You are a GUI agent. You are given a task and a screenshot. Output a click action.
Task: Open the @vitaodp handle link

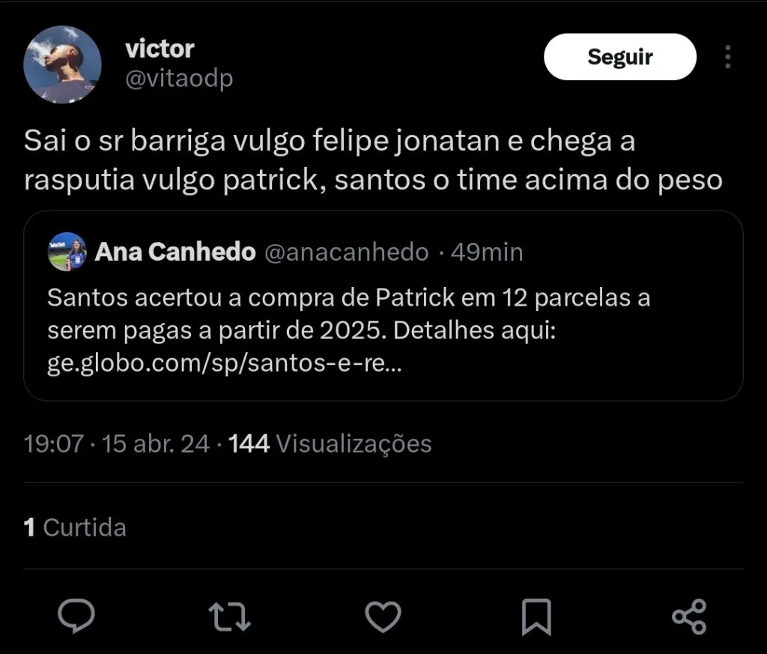coord(179,79)
